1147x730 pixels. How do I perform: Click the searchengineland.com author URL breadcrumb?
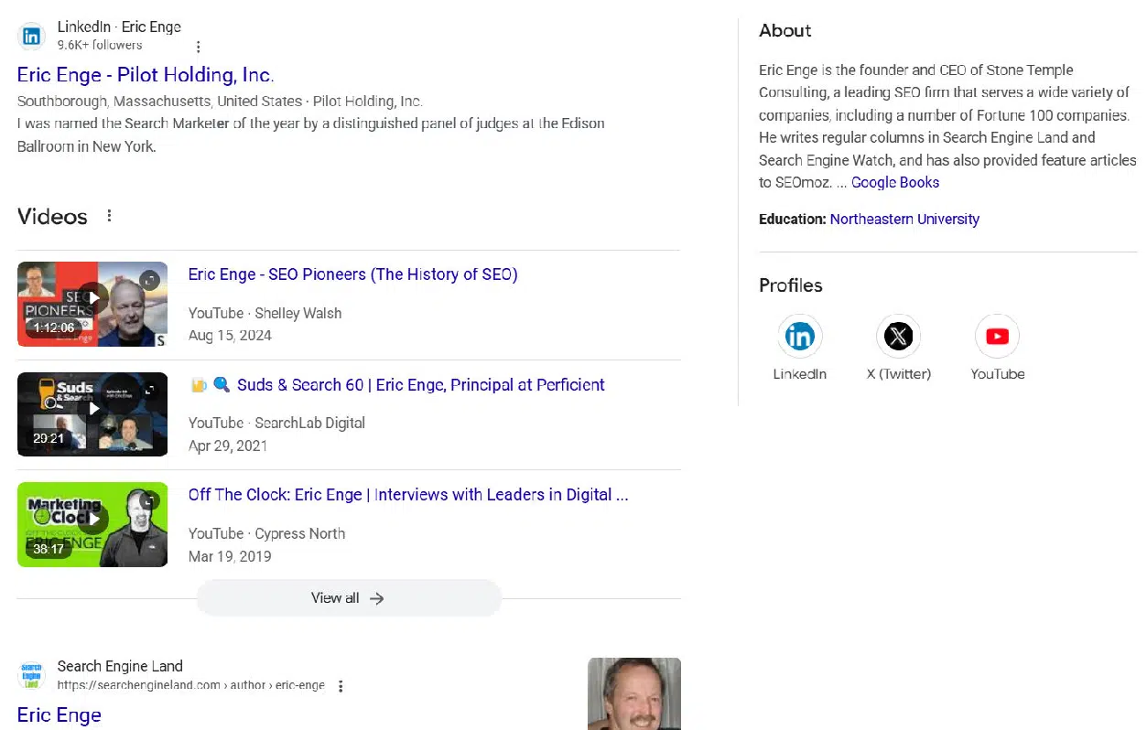coord(190,685)
